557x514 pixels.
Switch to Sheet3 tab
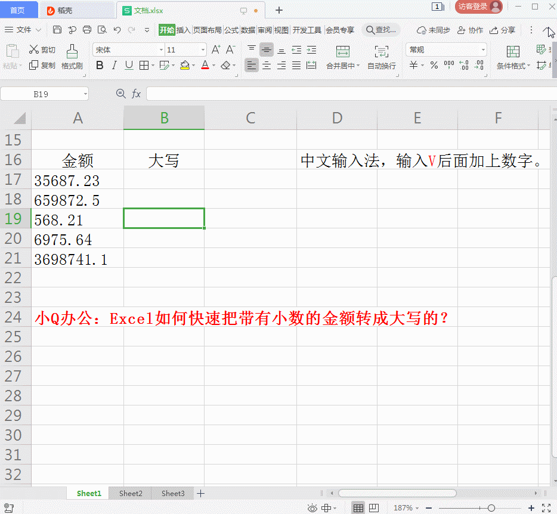pos(173,493)
